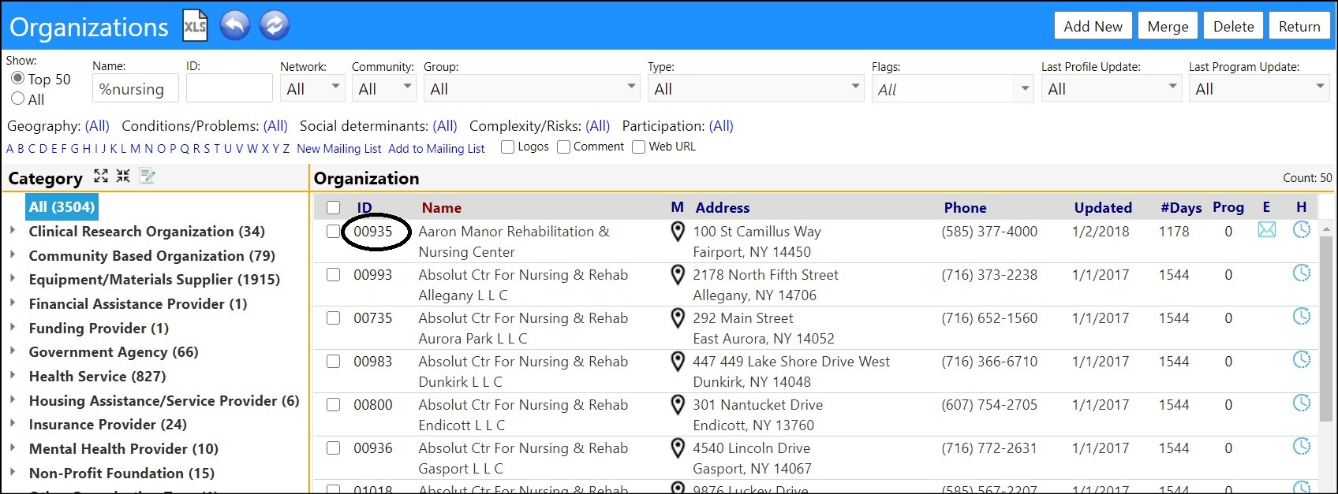Open the Group dropdown
1338x494 pixels.
532,88
